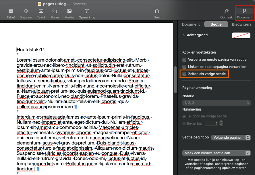
Task: Select the Sectie tab
Action: [x=216, y=24]
